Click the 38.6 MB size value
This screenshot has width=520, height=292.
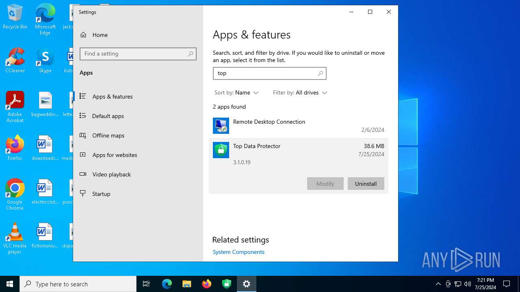click(374, 146)
